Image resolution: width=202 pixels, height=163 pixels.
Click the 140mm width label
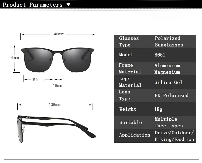tap(58, 34)
